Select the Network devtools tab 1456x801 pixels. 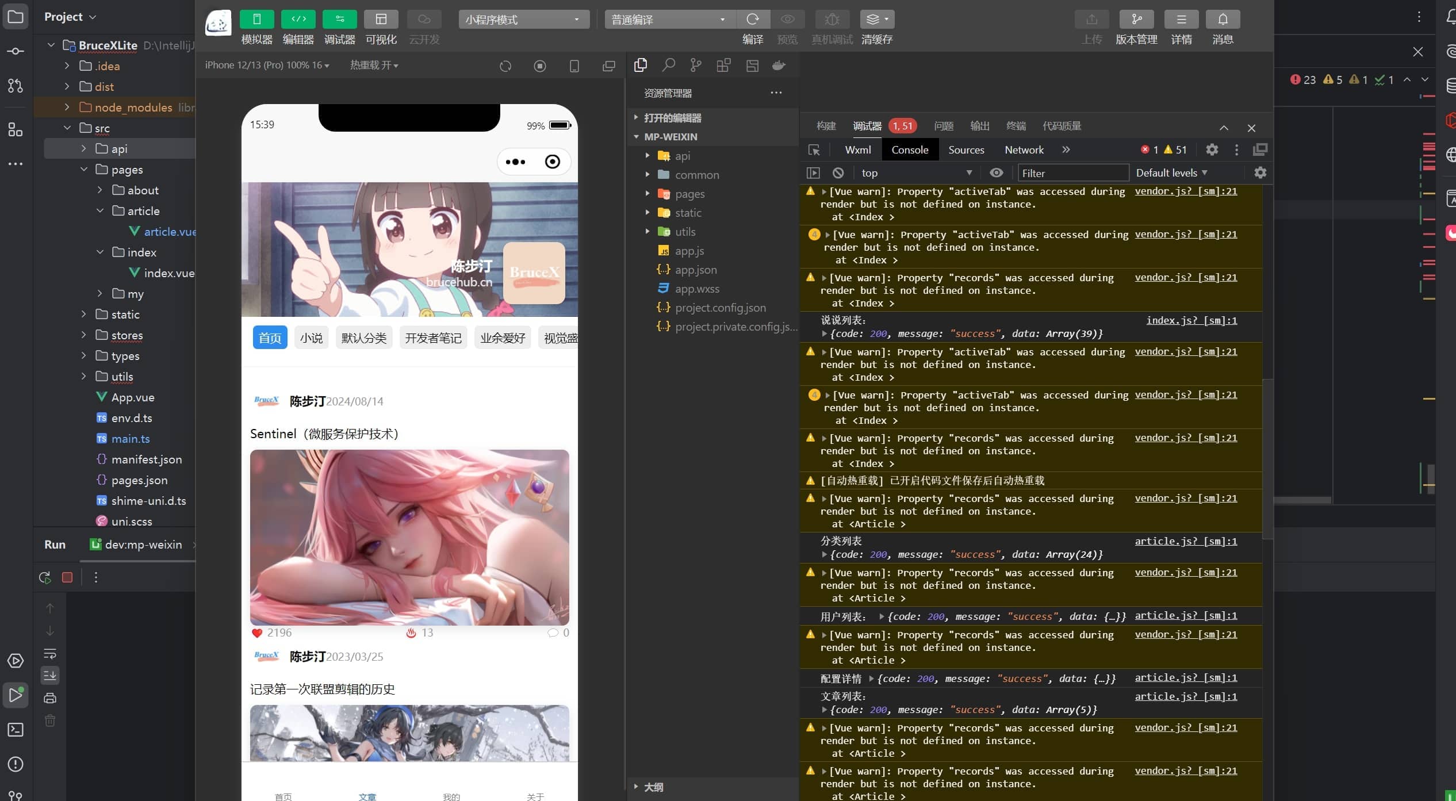pyautogui.click(x=1024, y=150)
